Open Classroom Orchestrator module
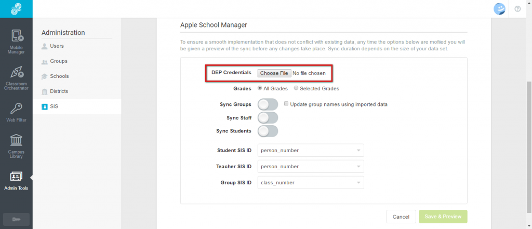Viewport: 532px width, 229px height. pos(16,78)
